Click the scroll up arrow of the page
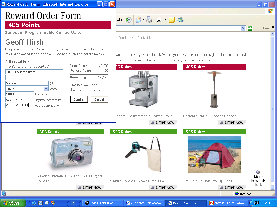This screenshot has width=277, height=207. click(272, 34)
